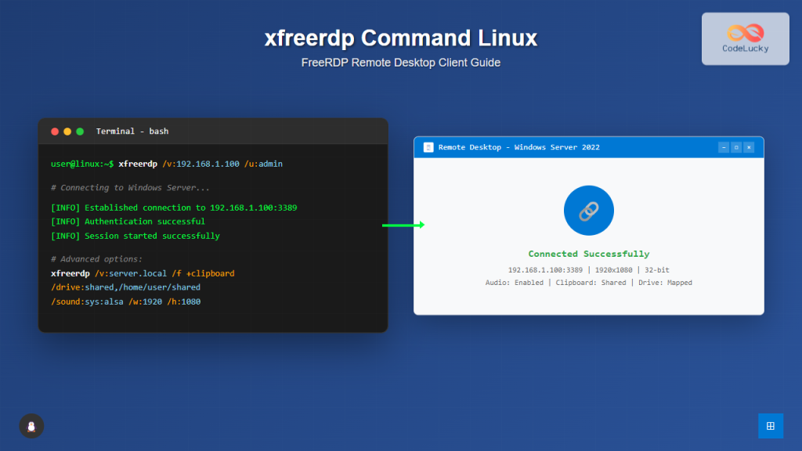Toggle the Drive Mapped status
The image size is (802, 451).
tap(664, 282)
